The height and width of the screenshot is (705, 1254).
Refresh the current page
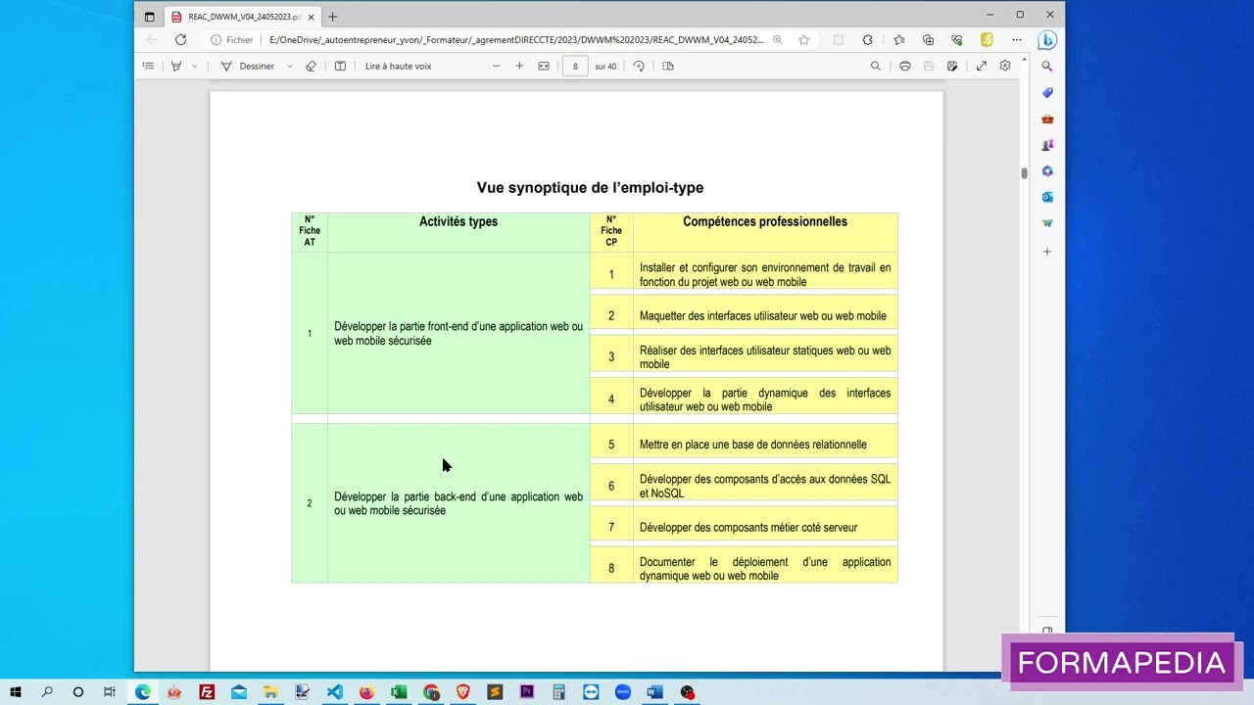click(180, 40)
